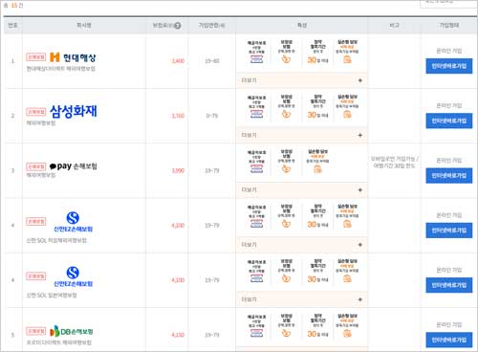
Task: Click 보장성보험 hand icon in DB손해보험 row
Action: (x=286, y=333)
